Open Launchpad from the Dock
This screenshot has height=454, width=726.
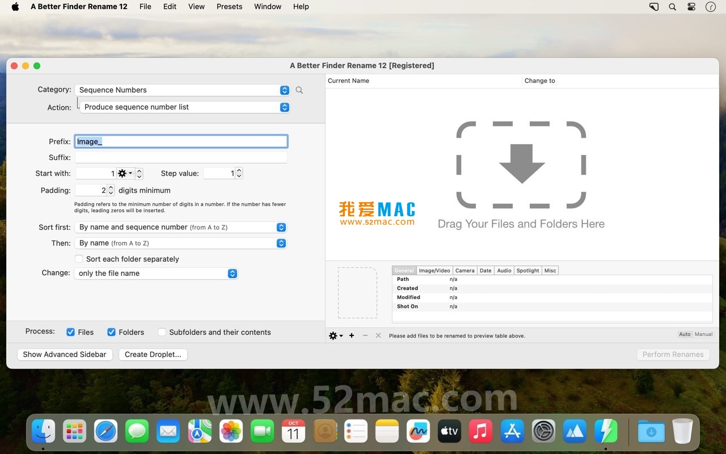coord(74,431)
